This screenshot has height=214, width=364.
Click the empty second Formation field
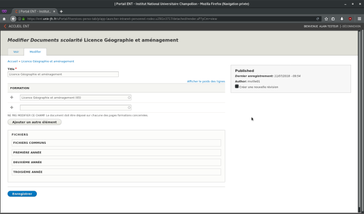click(75, 108)
